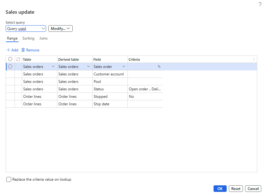
Task: Expand Table dropdown in selected row
Action: pyautogui.click(x=53, y=67)
